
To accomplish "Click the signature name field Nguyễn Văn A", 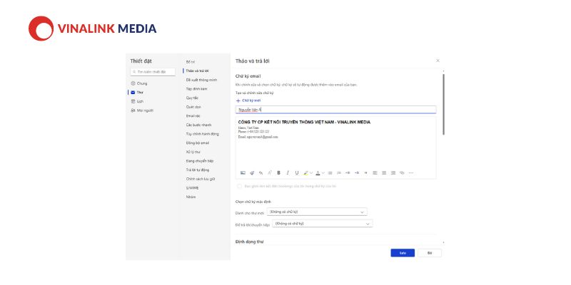I will (x=335, y=110).
